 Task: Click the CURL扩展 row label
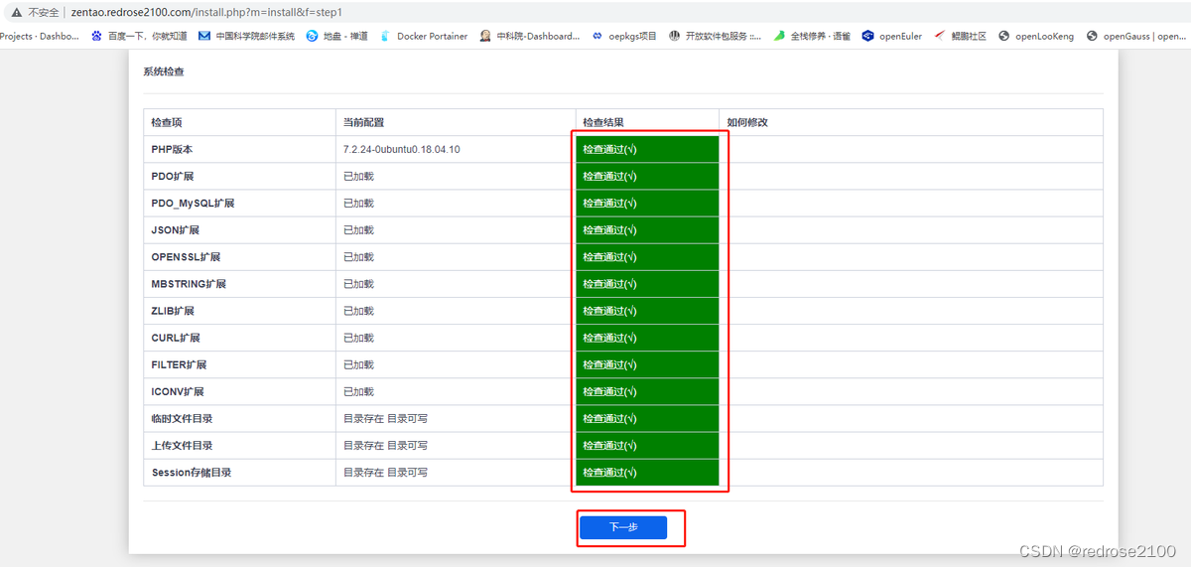(x=175, y=338)
